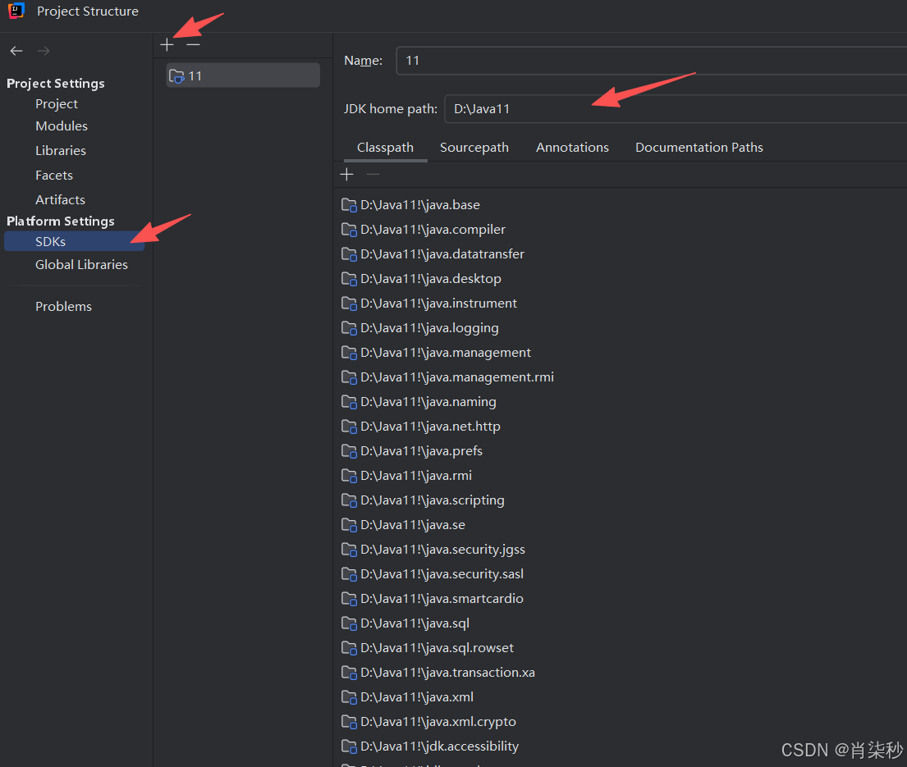Viewport: 907px width, 767px height.
Task: Switch to the Sourcepath tab
Action: 474,147
